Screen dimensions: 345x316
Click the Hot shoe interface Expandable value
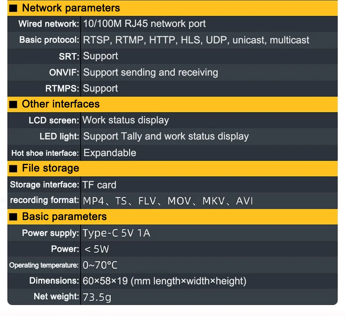(x=110, y=153)
